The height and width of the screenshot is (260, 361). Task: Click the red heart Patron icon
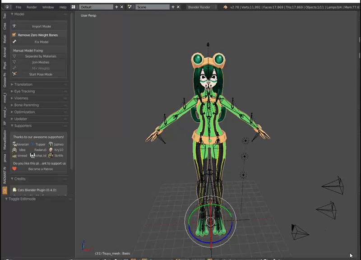14,168
